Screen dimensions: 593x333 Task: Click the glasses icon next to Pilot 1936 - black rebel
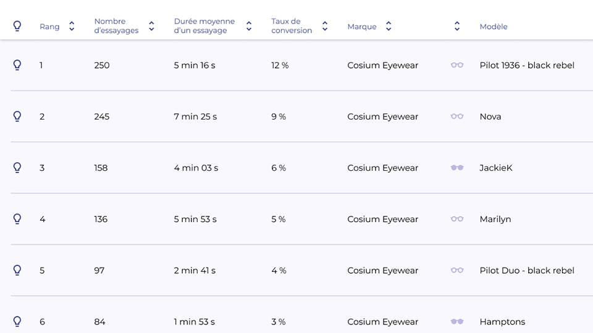click(457, 65)
